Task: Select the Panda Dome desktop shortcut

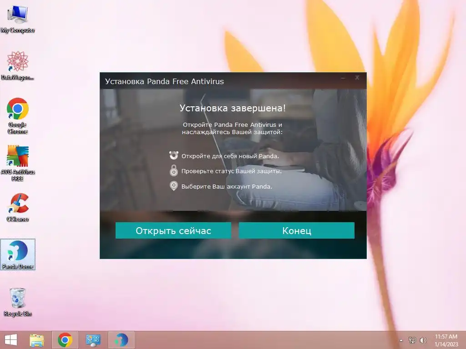Action: coord(18,254)
